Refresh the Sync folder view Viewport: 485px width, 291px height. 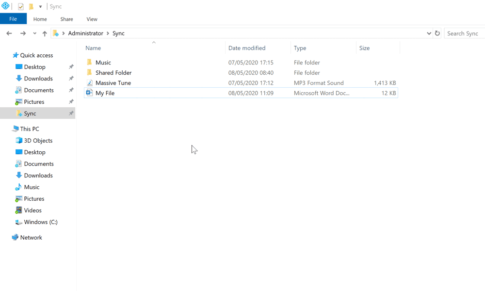pos(437,33)
